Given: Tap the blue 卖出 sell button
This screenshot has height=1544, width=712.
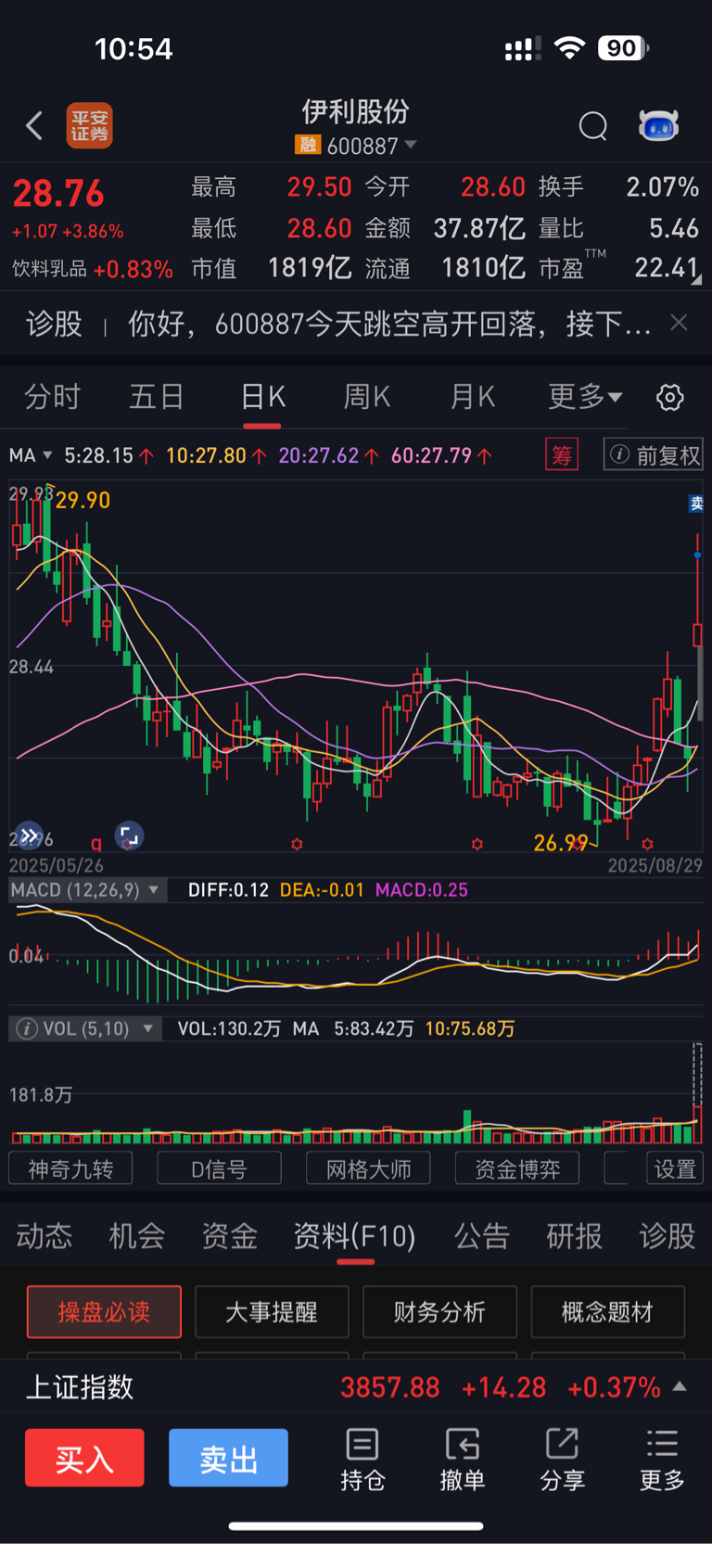Looking at the screenshot, I should 228,1458.
